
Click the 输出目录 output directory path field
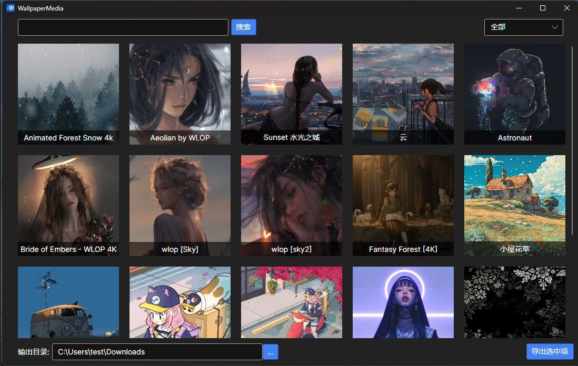[157, 352]
